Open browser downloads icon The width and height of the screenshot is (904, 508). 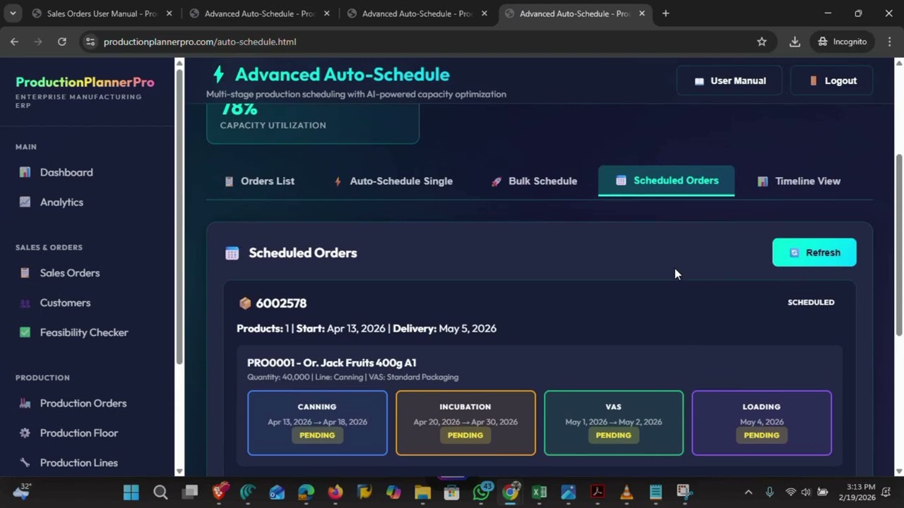(795, 42)
